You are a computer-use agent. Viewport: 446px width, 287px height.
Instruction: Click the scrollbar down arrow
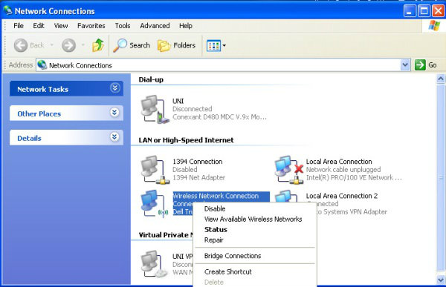441,280
